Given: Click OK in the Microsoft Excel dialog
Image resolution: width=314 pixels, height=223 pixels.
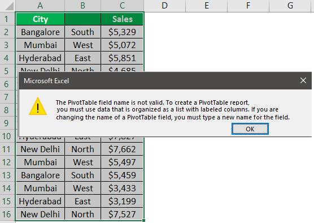Looking at the screenshot, I should pyautogui.click(x=250, y=129).
